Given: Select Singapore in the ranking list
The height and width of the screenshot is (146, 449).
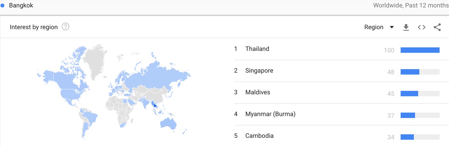Looking at the screenshot, I should (259, 71).
